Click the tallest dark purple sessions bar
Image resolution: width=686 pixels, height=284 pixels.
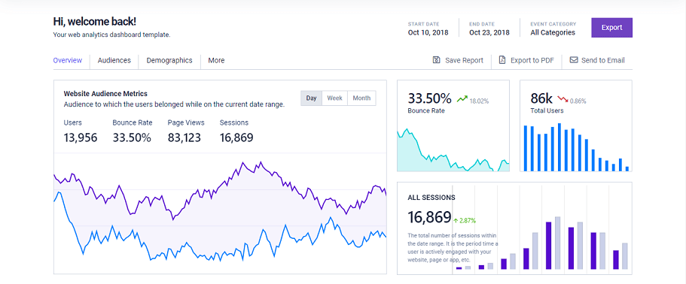549,246
